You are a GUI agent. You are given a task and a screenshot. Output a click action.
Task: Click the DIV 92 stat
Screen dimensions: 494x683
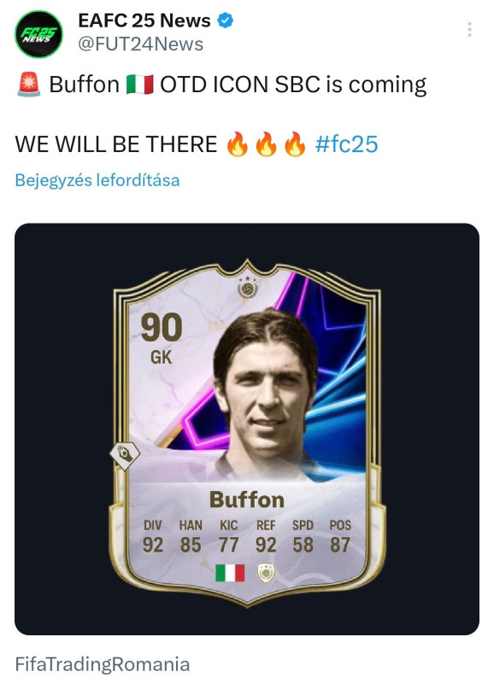click(x=153, y=536)
